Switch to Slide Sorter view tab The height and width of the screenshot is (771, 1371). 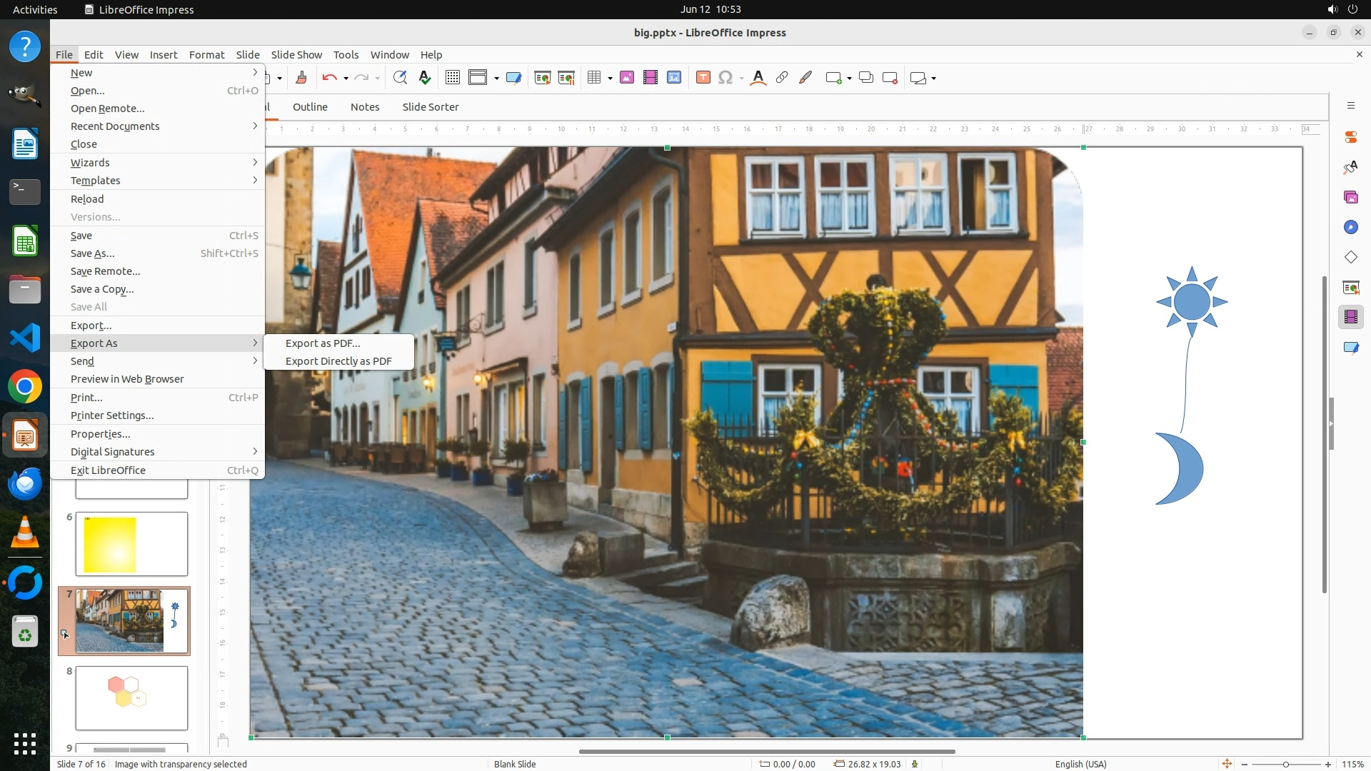[x=430, y=107]
